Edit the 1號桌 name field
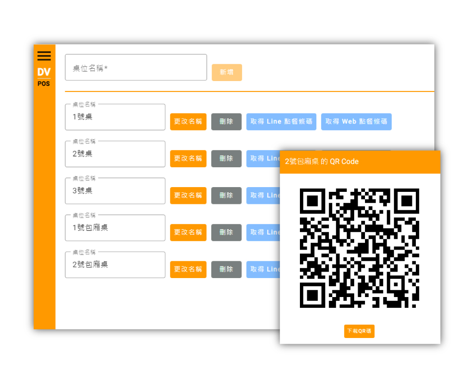The image size is (474, 388). pyautogui.click(x=115, y=117)
